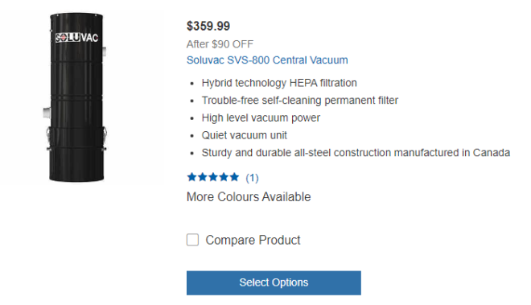Select the High level vacuum power bullet
The width and height of the screenshot is (531, 305).
261,118
